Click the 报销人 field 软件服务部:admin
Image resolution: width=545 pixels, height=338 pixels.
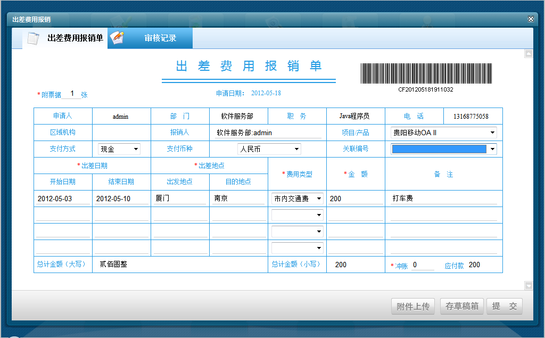pos(268,133)
